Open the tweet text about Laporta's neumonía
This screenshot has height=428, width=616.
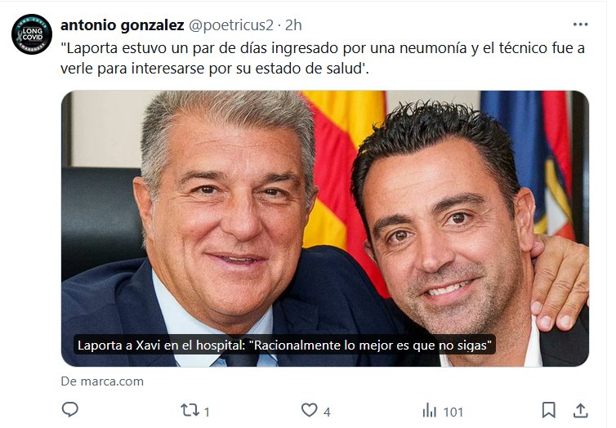click(x=323, y=58)
